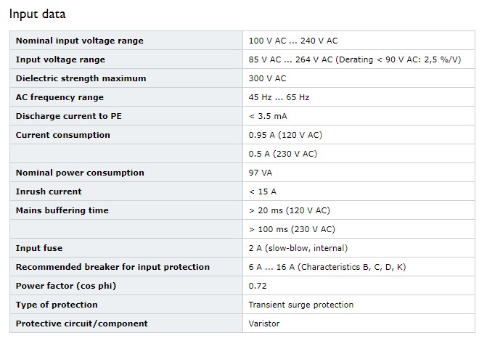The width and height of the screenshot is (487, 346).
Task: Click the 85 V AC derating value cell
Action: (359, 59)
